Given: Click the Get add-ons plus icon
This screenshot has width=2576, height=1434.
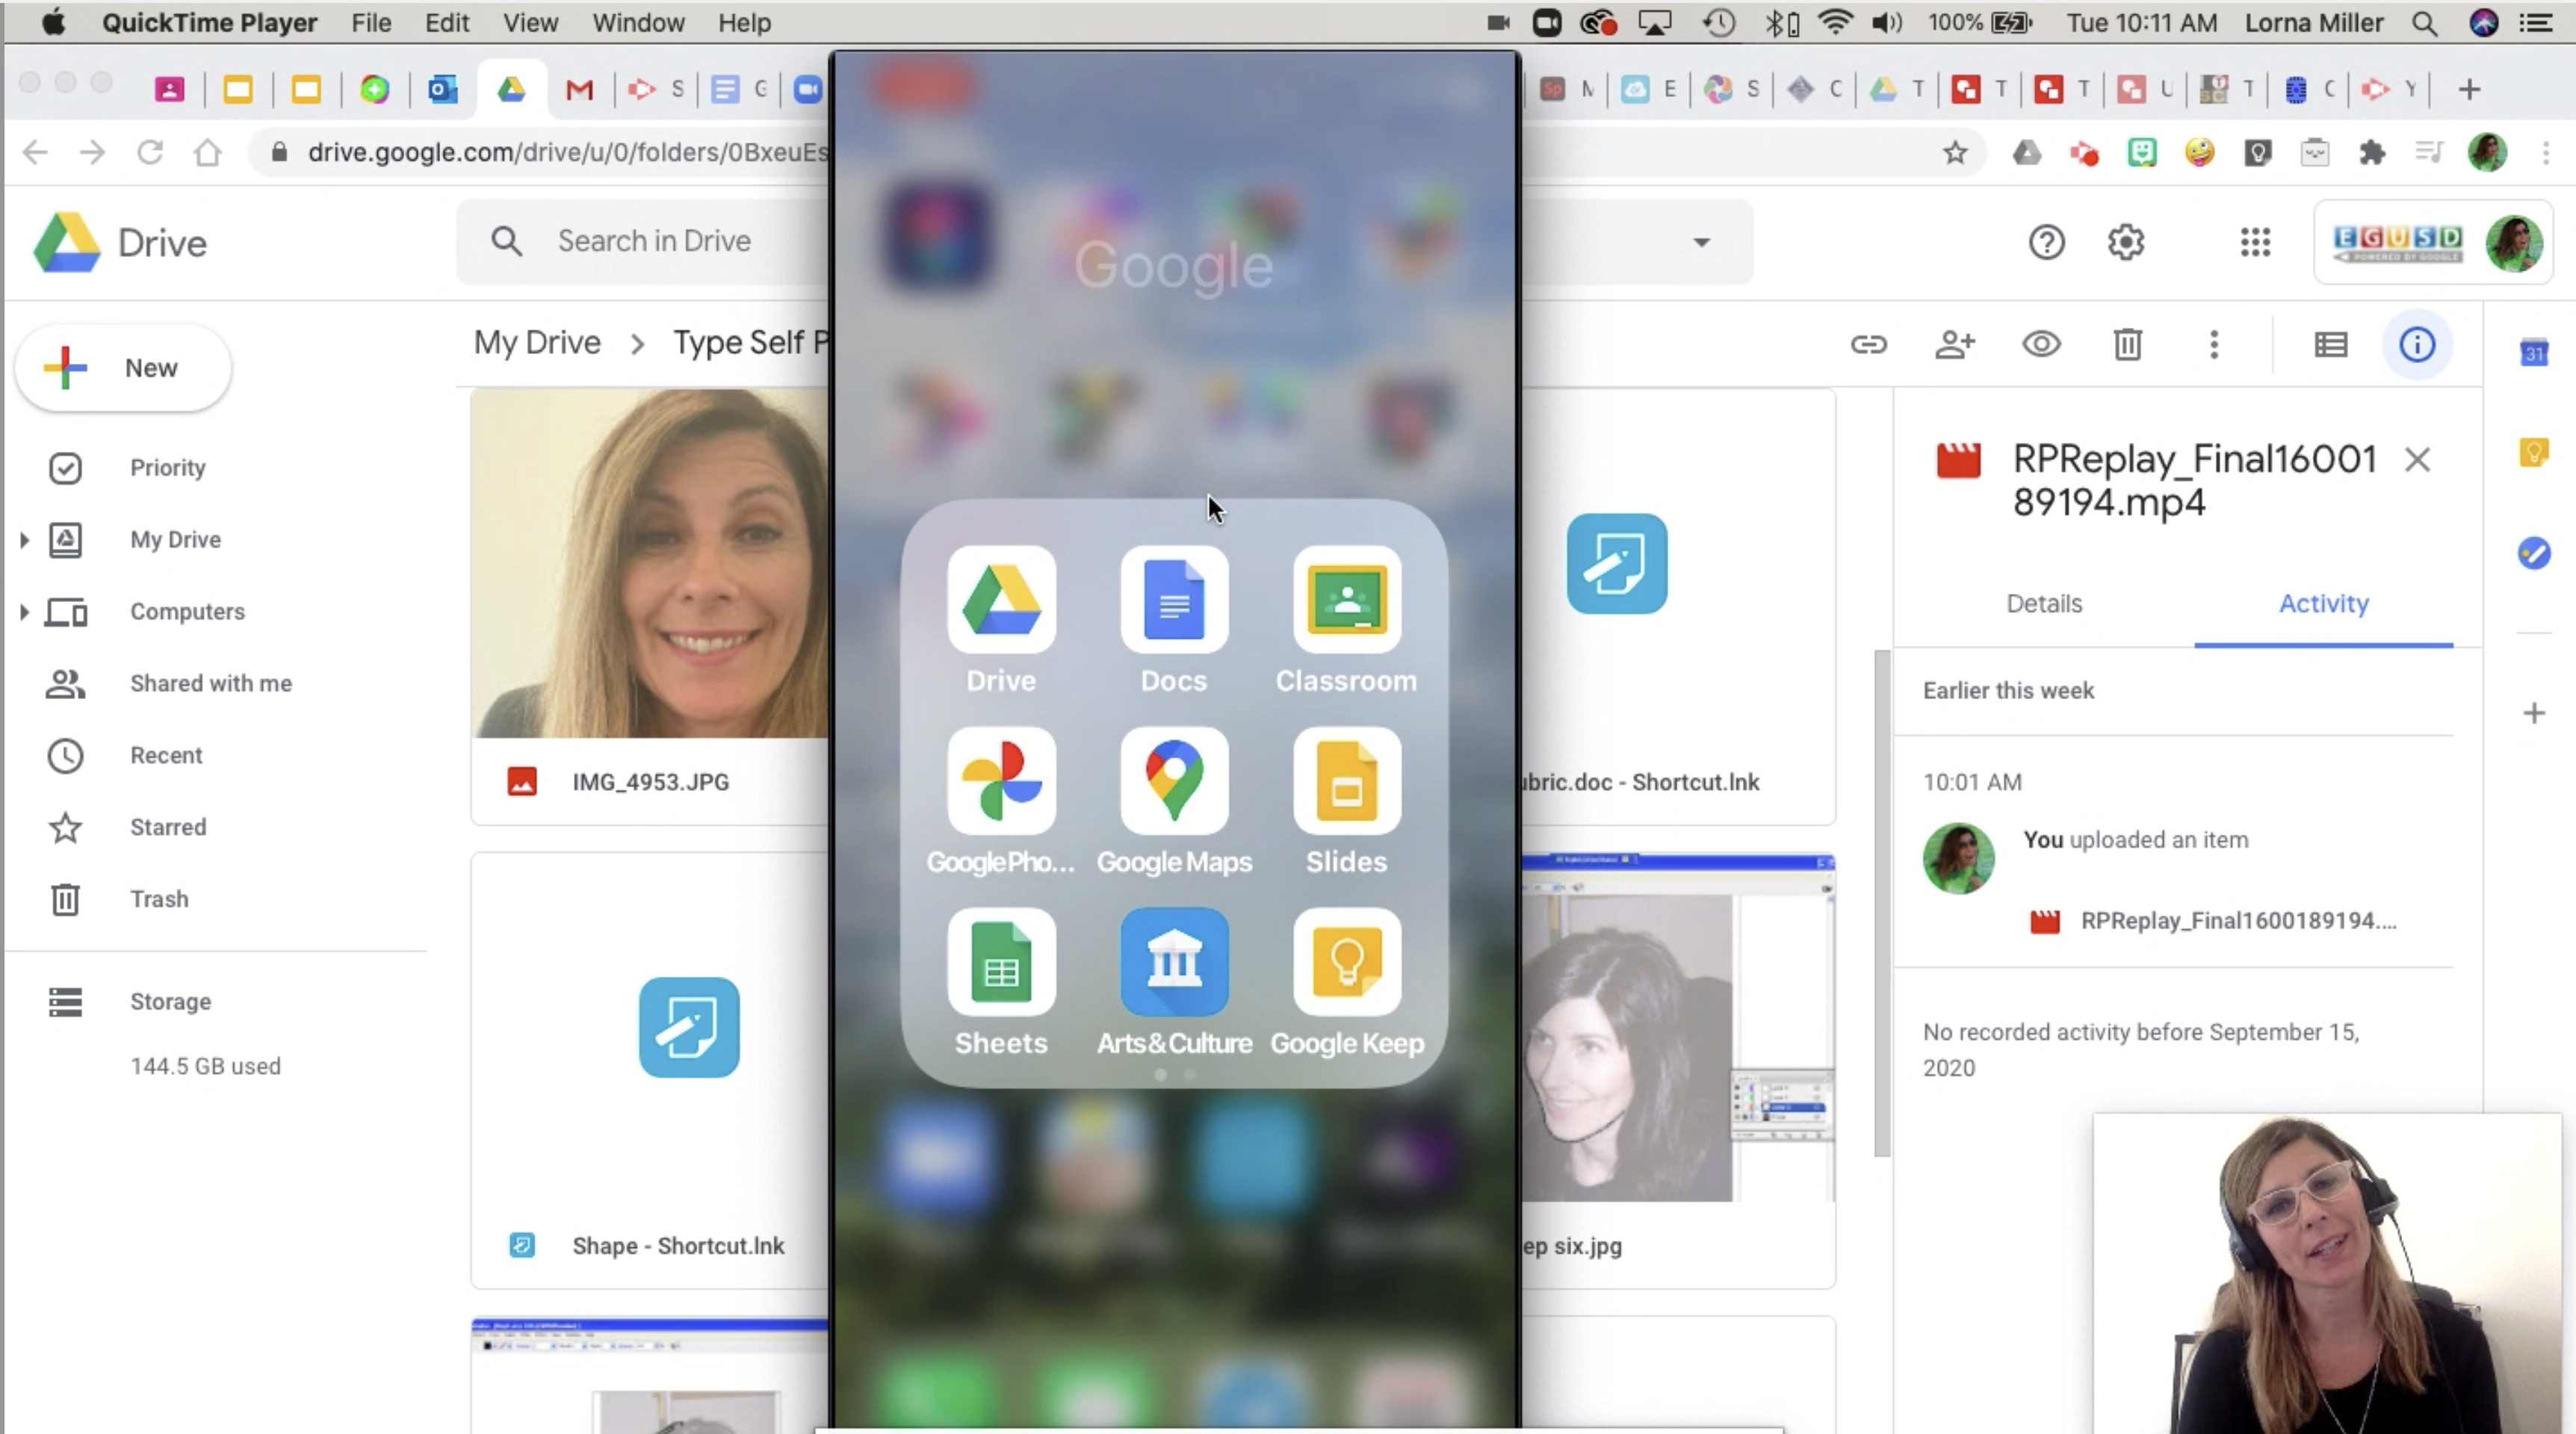Looking at the screenshot, I should 2533,713.
